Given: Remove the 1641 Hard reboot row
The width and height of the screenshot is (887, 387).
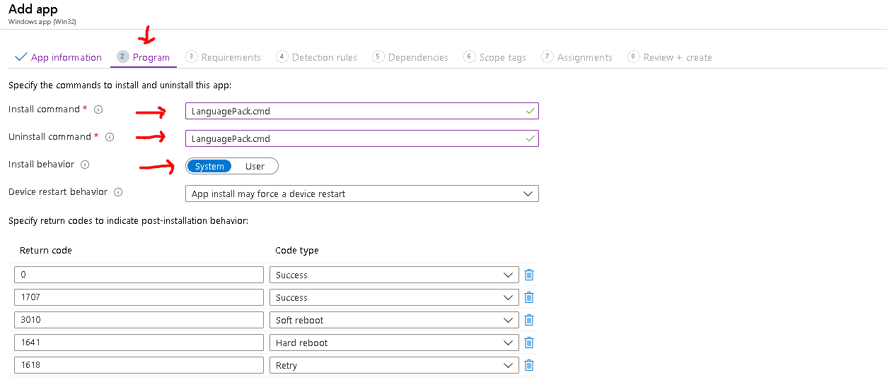Looking at the screenshot, I should point(528,343).
